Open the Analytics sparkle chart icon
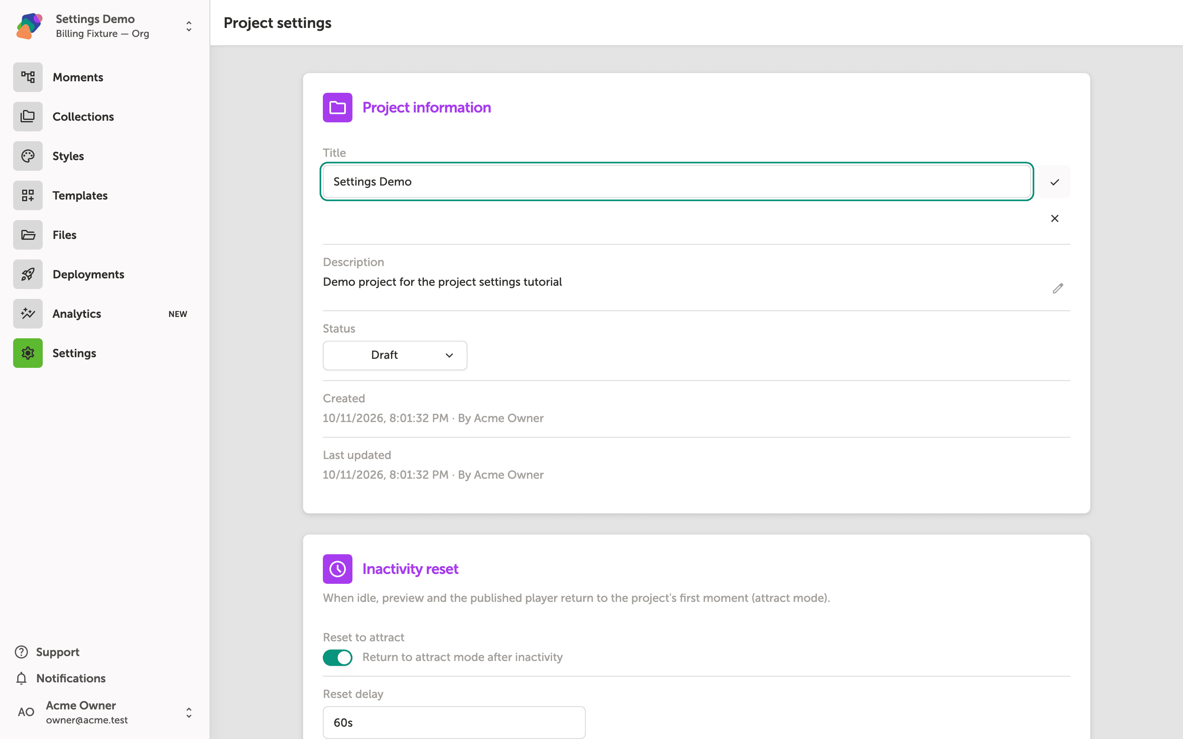The height and width of the screenshot is (739, 1183). pyautogui.click(x=28, y=314)
